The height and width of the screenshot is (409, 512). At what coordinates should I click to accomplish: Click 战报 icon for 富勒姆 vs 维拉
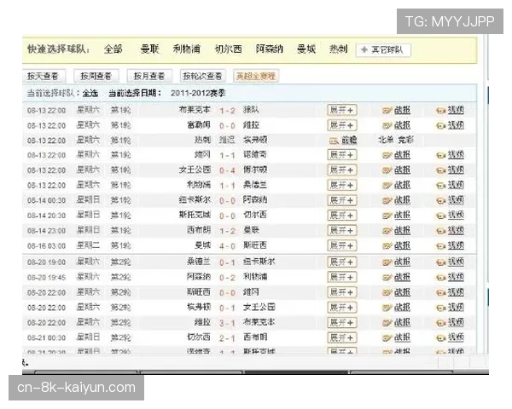click(x=387, y=125)
